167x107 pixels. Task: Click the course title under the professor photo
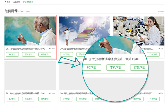point(25,49)
